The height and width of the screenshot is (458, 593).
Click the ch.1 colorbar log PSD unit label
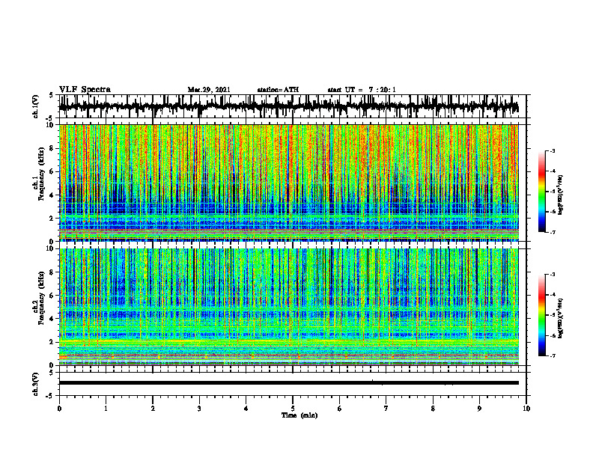561,195
